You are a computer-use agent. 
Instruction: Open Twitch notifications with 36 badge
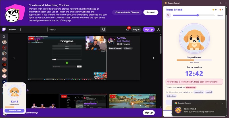tap(128, 29)
